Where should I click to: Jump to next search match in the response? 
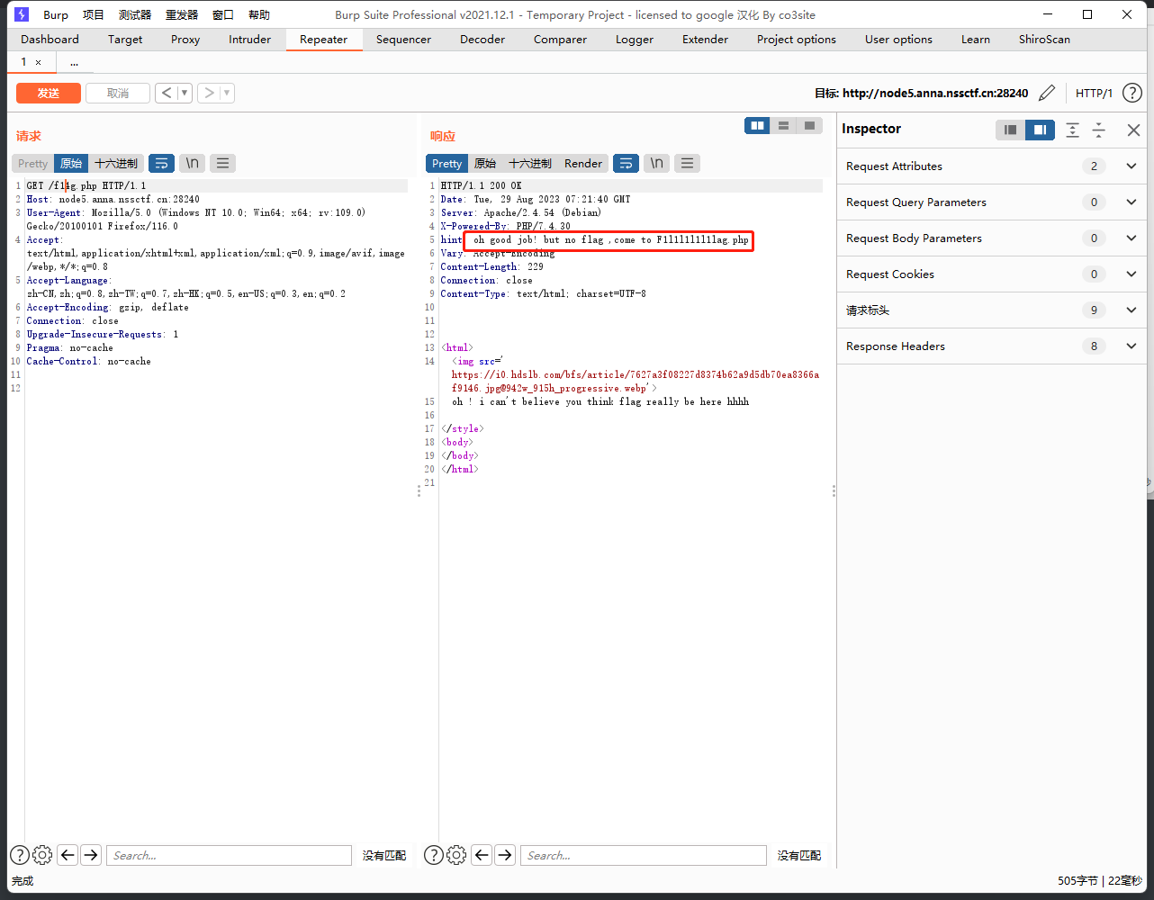click(505, 855)
